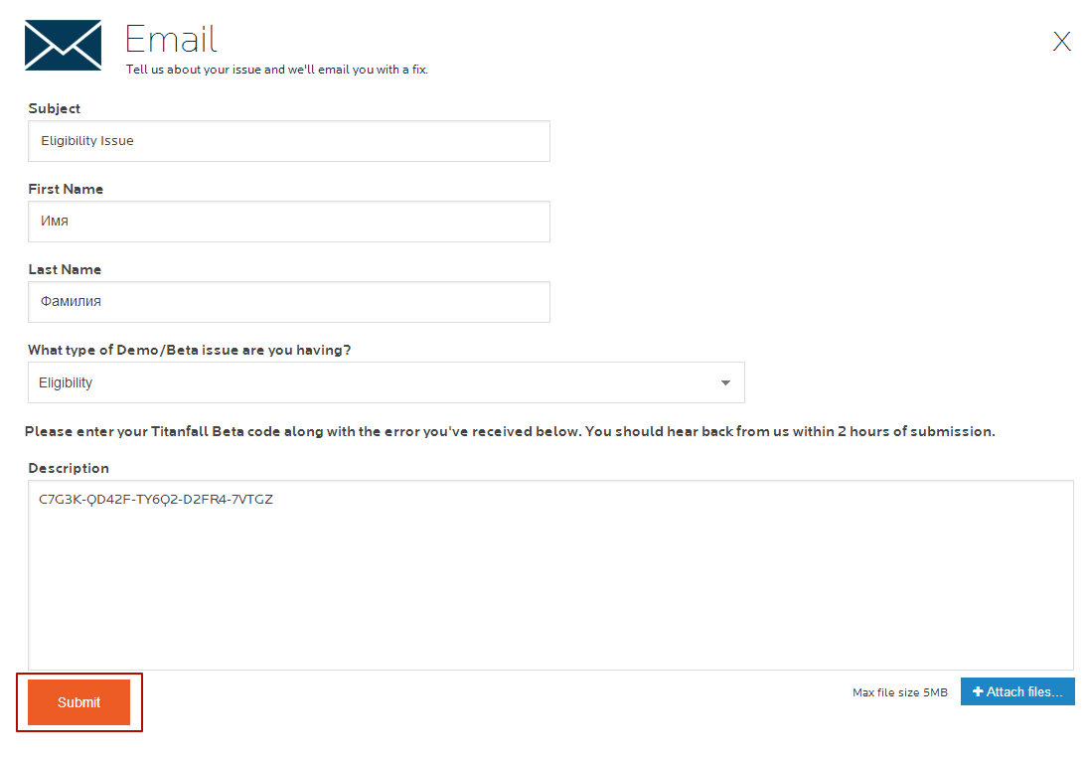Focus the Last Name input field
The width and height of the screenshot is (1087, 757).
tap(289, 302)
